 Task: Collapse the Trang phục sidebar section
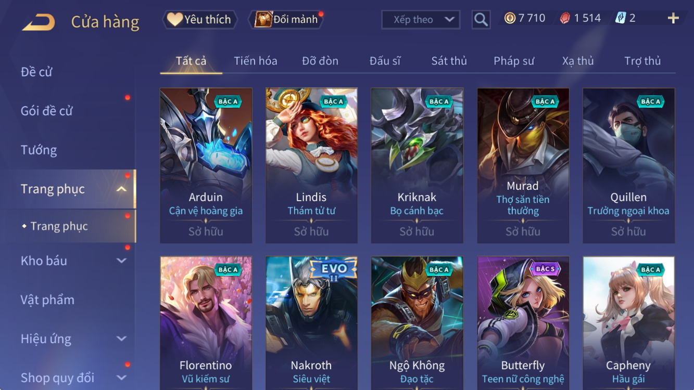(121, 189)
